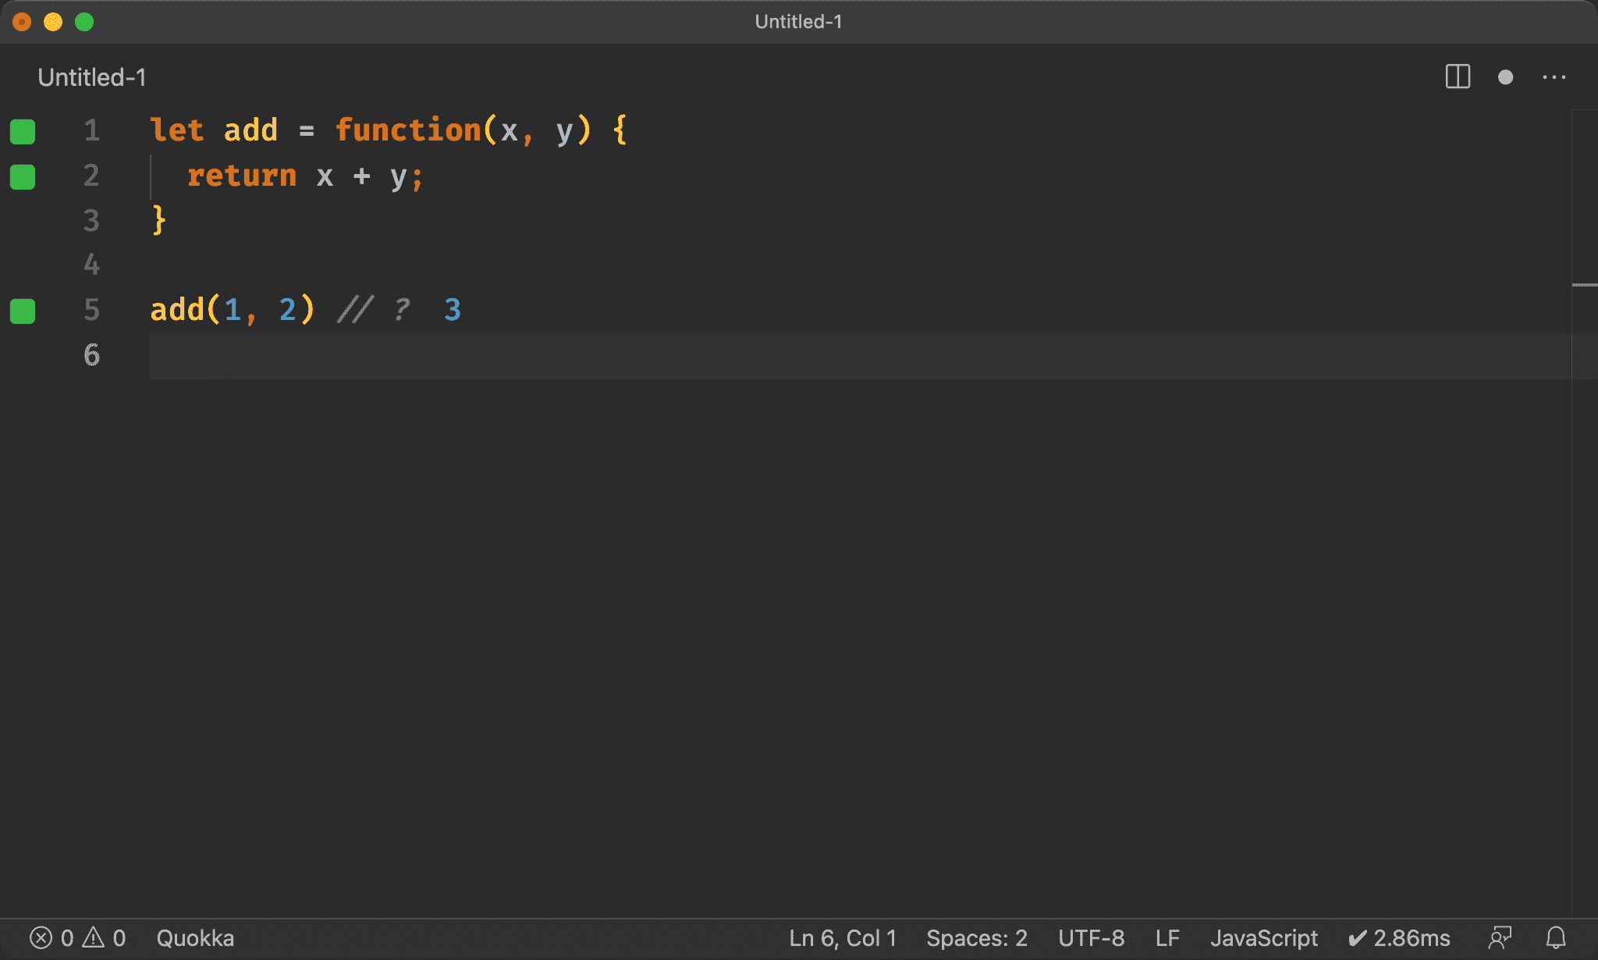Click the Quokka status bar button

pyautogui.click(x=195, y=937)
